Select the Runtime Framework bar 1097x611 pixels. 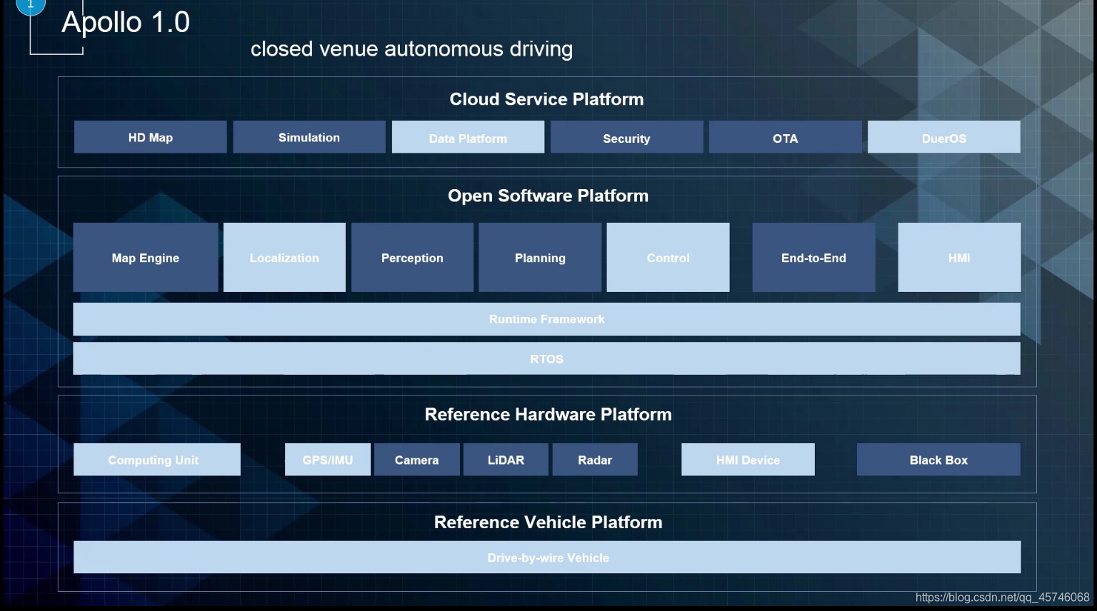[546, 319]
